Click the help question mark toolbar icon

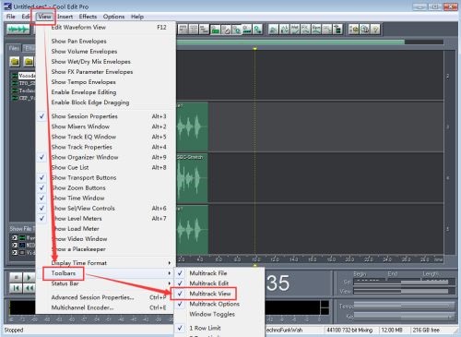[x=375, y=30]
